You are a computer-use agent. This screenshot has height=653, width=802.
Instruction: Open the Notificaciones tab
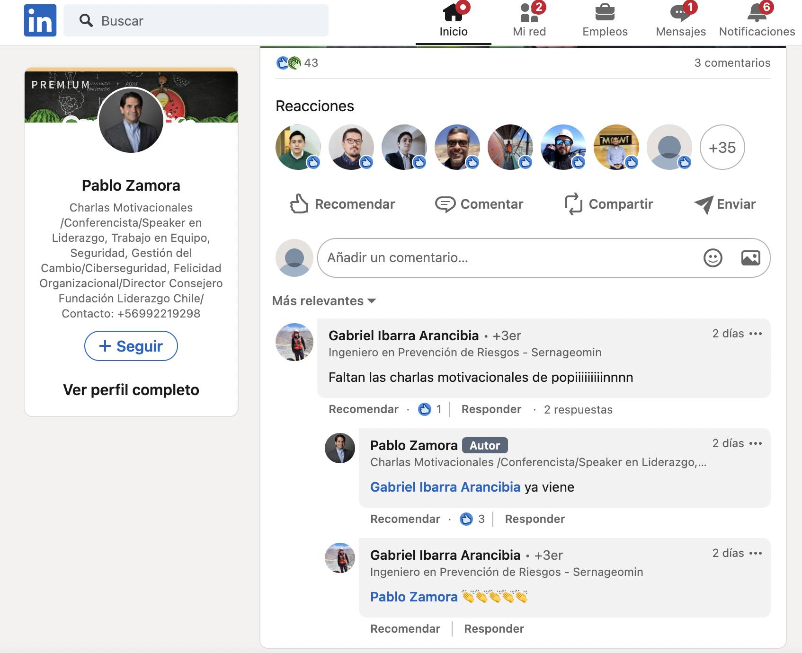pos(757,20)
